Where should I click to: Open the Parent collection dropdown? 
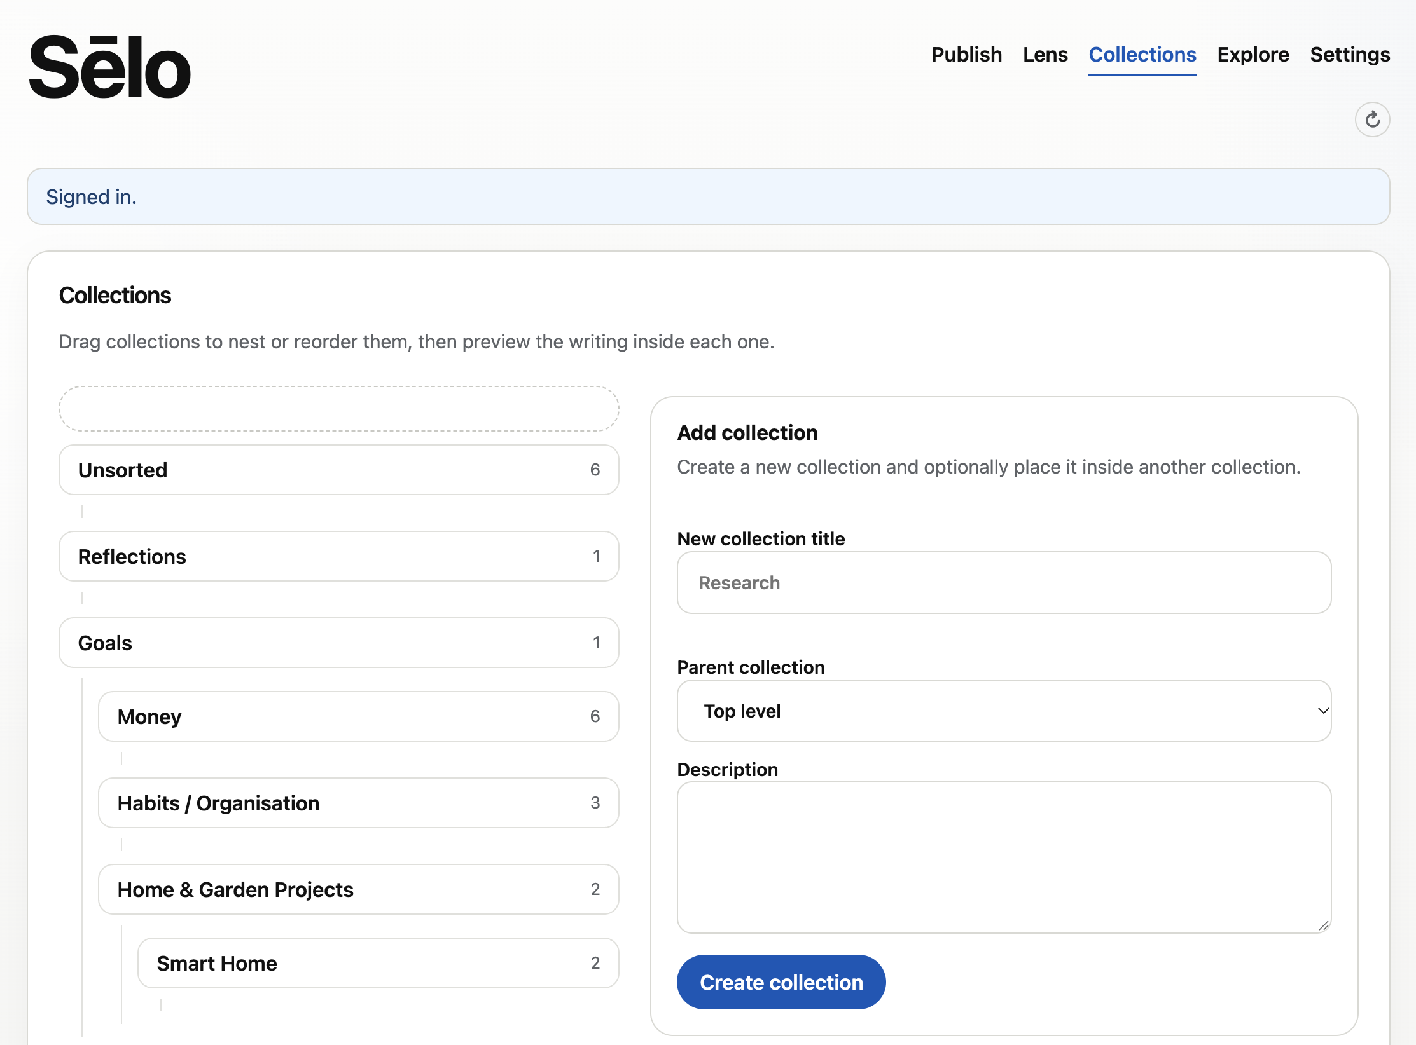click(1004, 711)
